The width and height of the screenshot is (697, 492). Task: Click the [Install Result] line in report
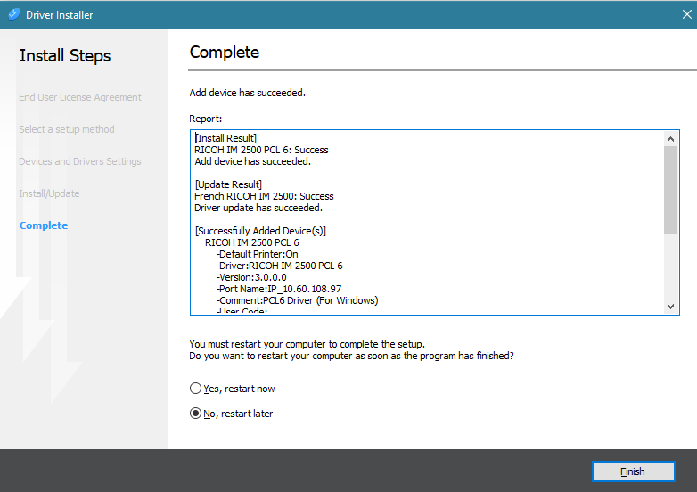(225, 138)
